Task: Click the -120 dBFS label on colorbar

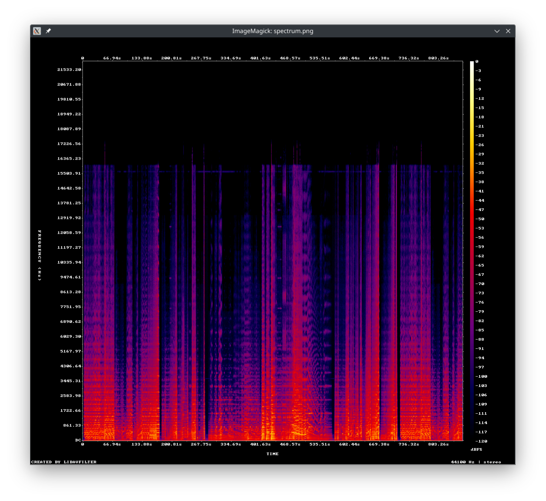Action: click(x=482, y=441)
